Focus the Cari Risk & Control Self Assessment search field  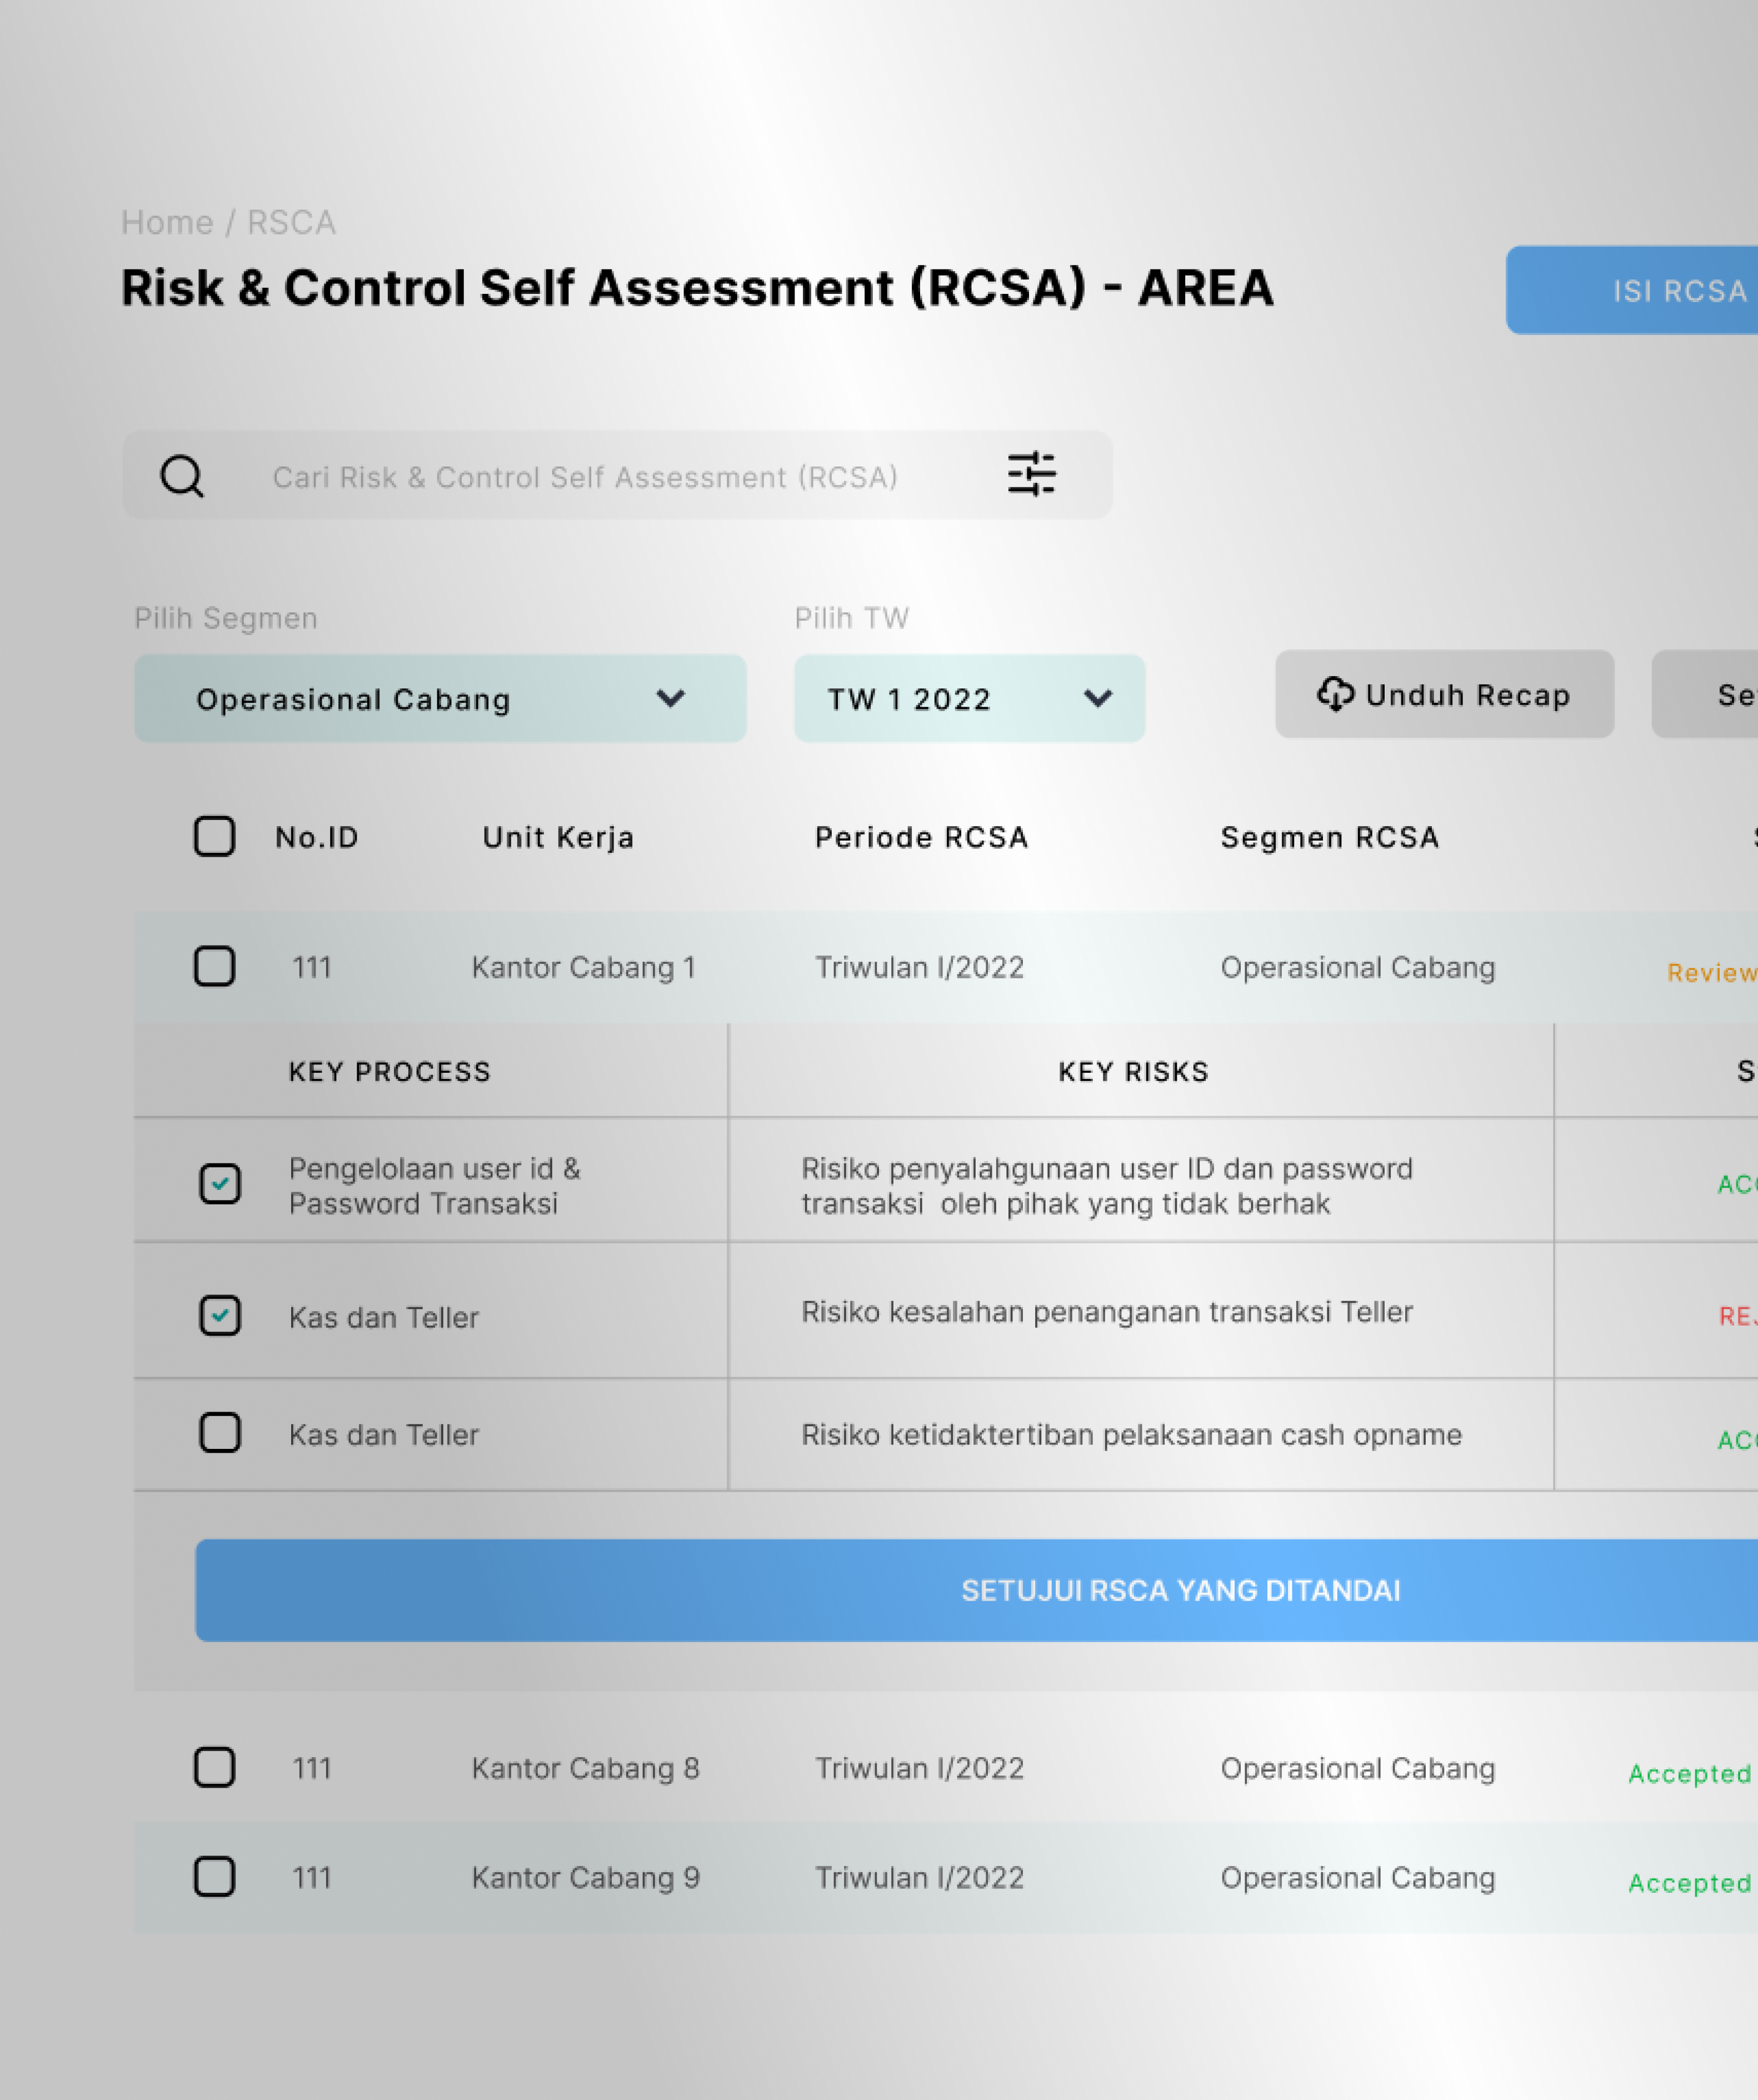coord(585,477)
